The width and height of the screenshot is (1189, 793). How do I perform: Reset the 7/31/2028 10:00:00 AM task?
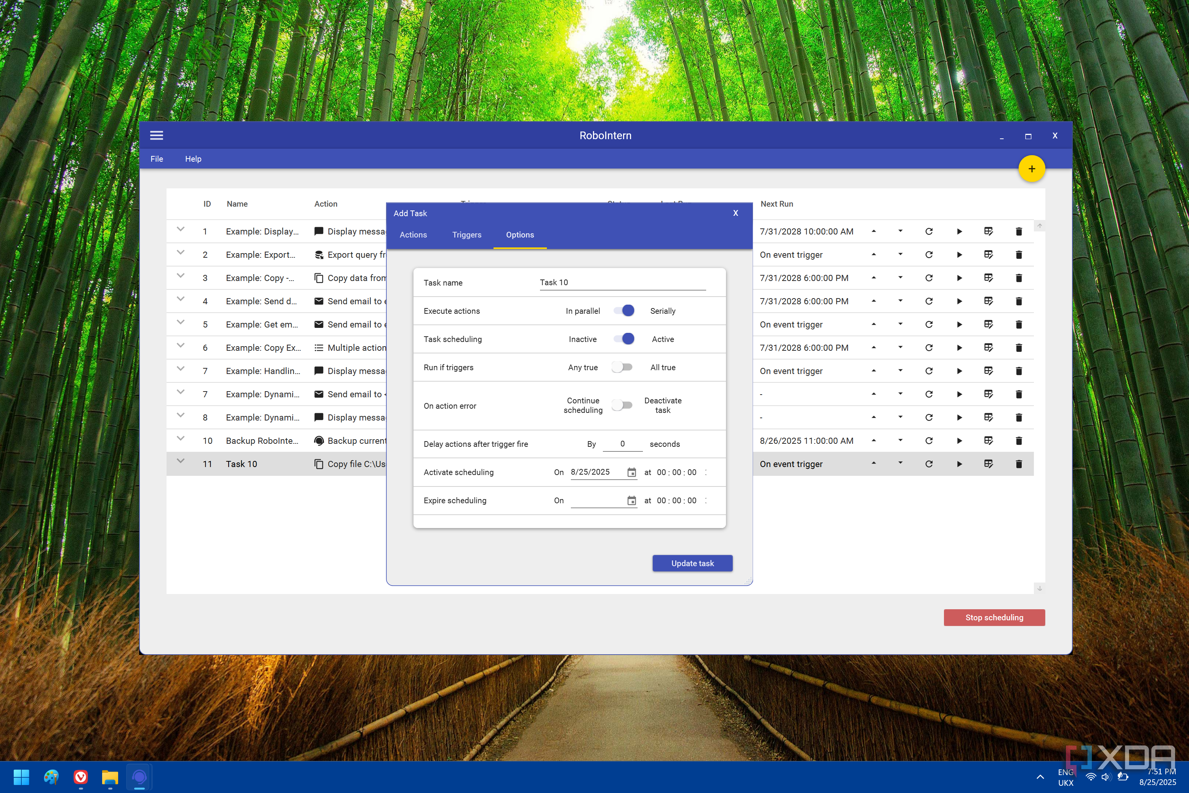pos(929,231)
